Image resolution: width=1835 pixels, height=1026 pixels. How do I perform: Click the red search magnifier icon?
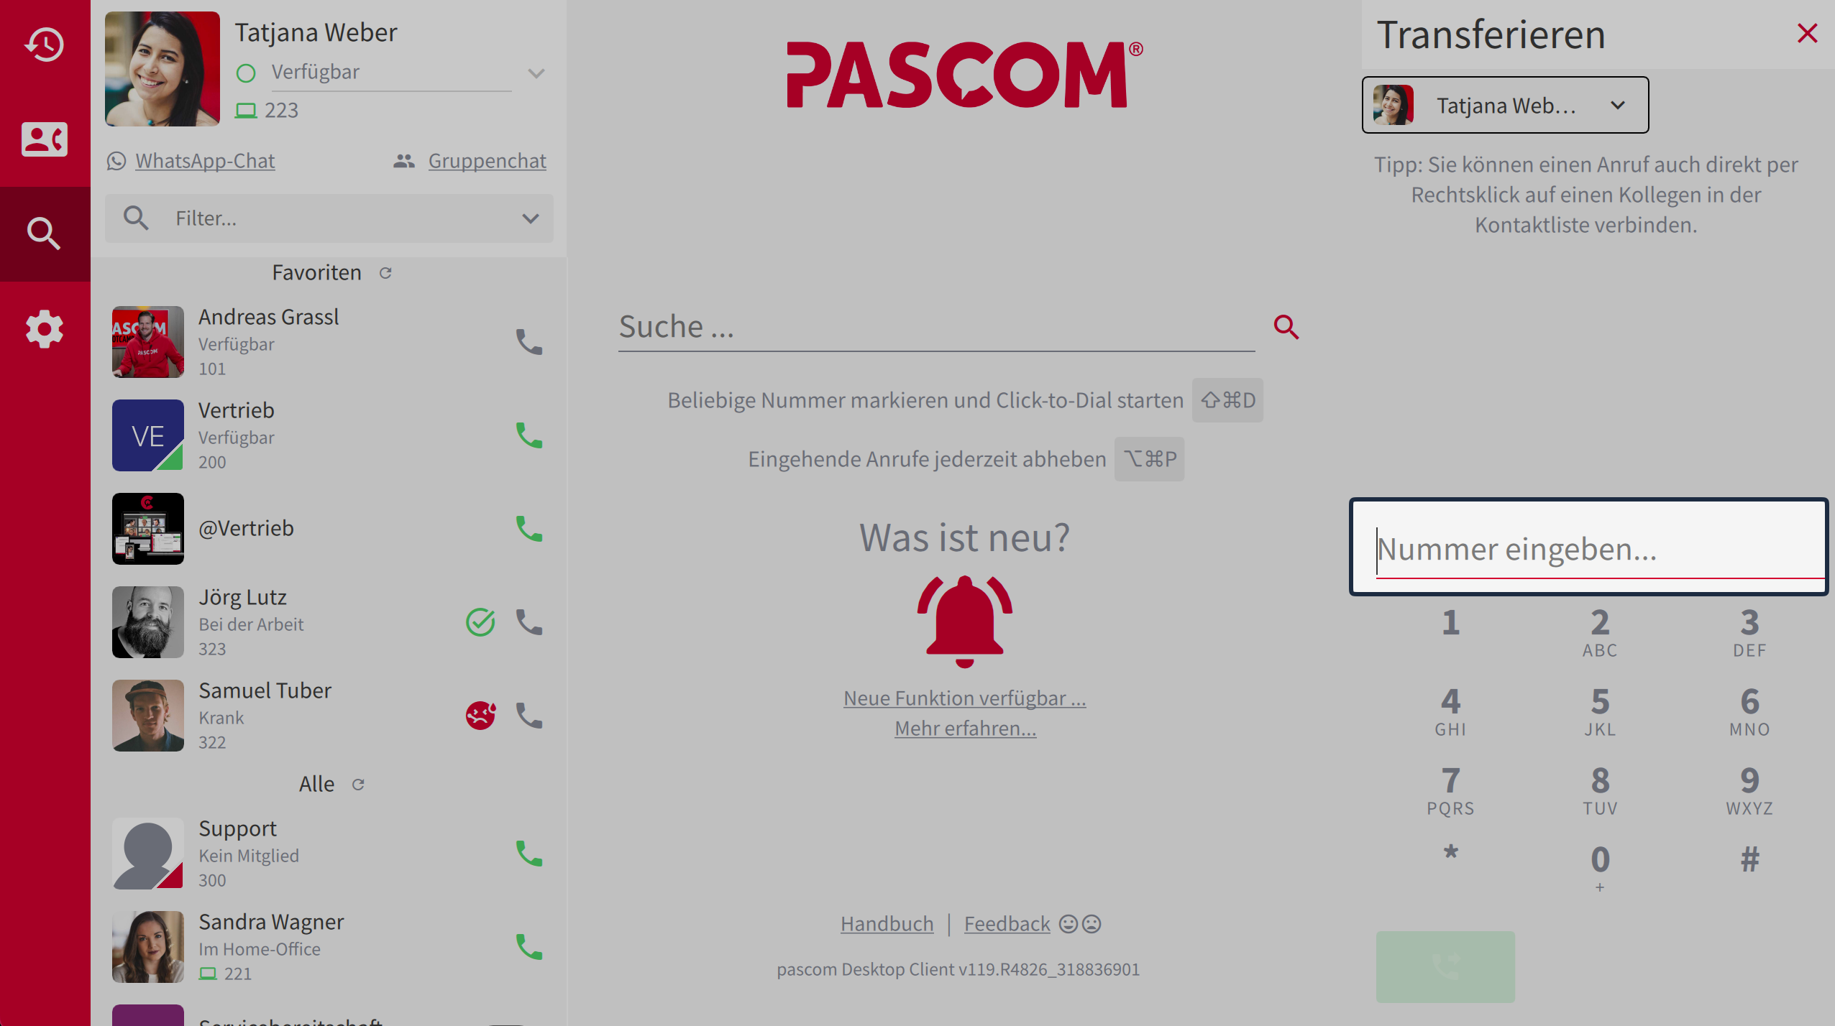(x=1286, y=327)
